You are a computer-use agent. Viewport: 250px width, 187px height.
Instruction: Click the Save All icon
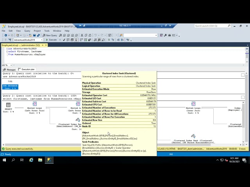pos(38,35)
